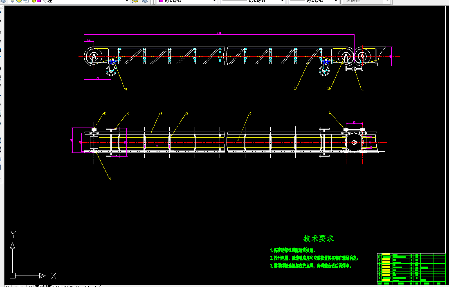Select technical requirement note line 3
Image resolution: width=449 pixels, height=287 pixels.
click(311, 266)
